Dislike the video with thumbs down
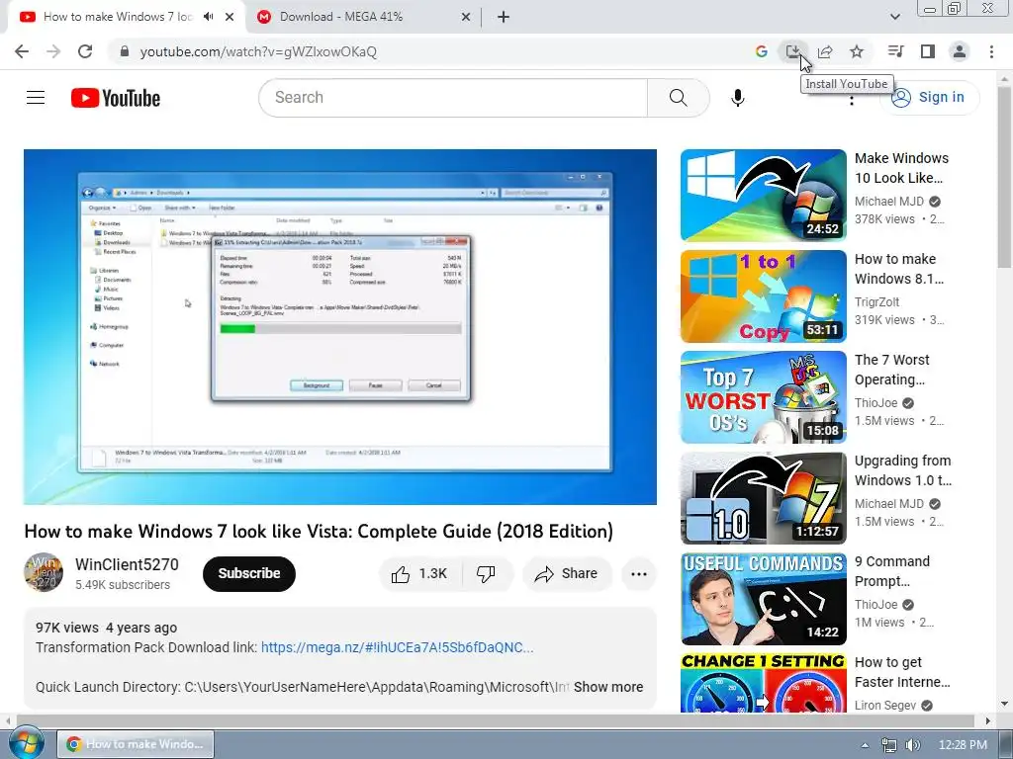Viewport: 1013px width, 759px height. point(486,573)
